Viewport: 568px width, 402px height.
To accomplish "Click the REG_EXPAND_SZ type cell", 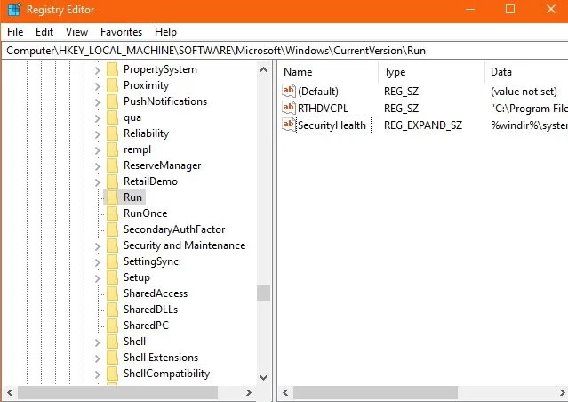I will tap(423, 125).
